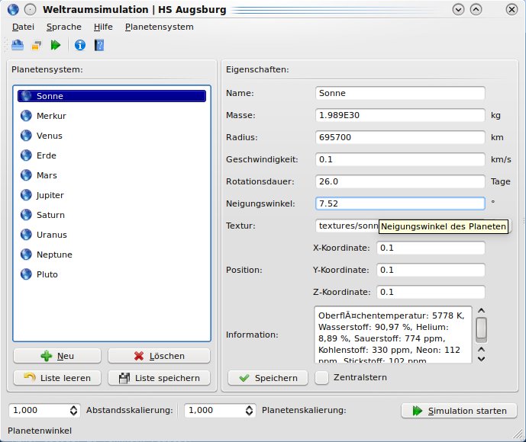The height and width of the screenshot is (442, 526).
Task: Click the Information text scrollbar handle
Action: pos(481,329)
